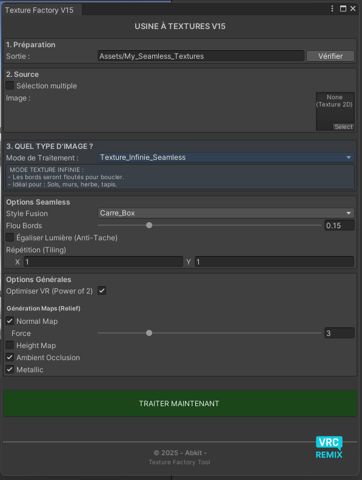The height and width of the screenshot is (480, 362).
Task: Toggle Égaliser Lumière (Anti-Tache) checkbox
Action: (10, 237)
